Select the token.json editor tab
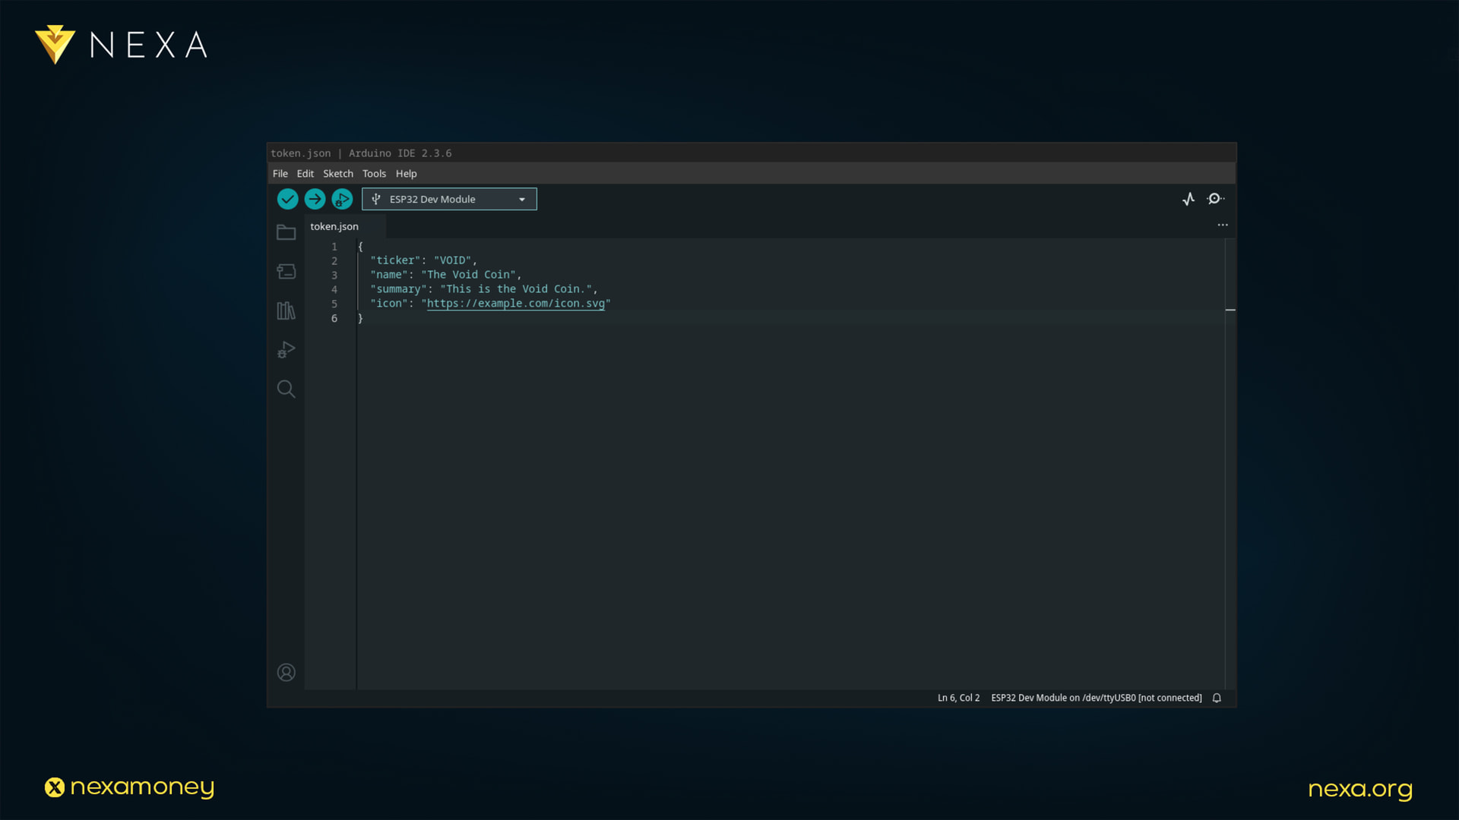This screenshot has width=1459, height=820. click(x=334, y=226)
